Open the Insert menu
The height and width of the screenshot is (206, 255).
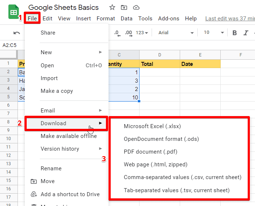tap(83, 19)
